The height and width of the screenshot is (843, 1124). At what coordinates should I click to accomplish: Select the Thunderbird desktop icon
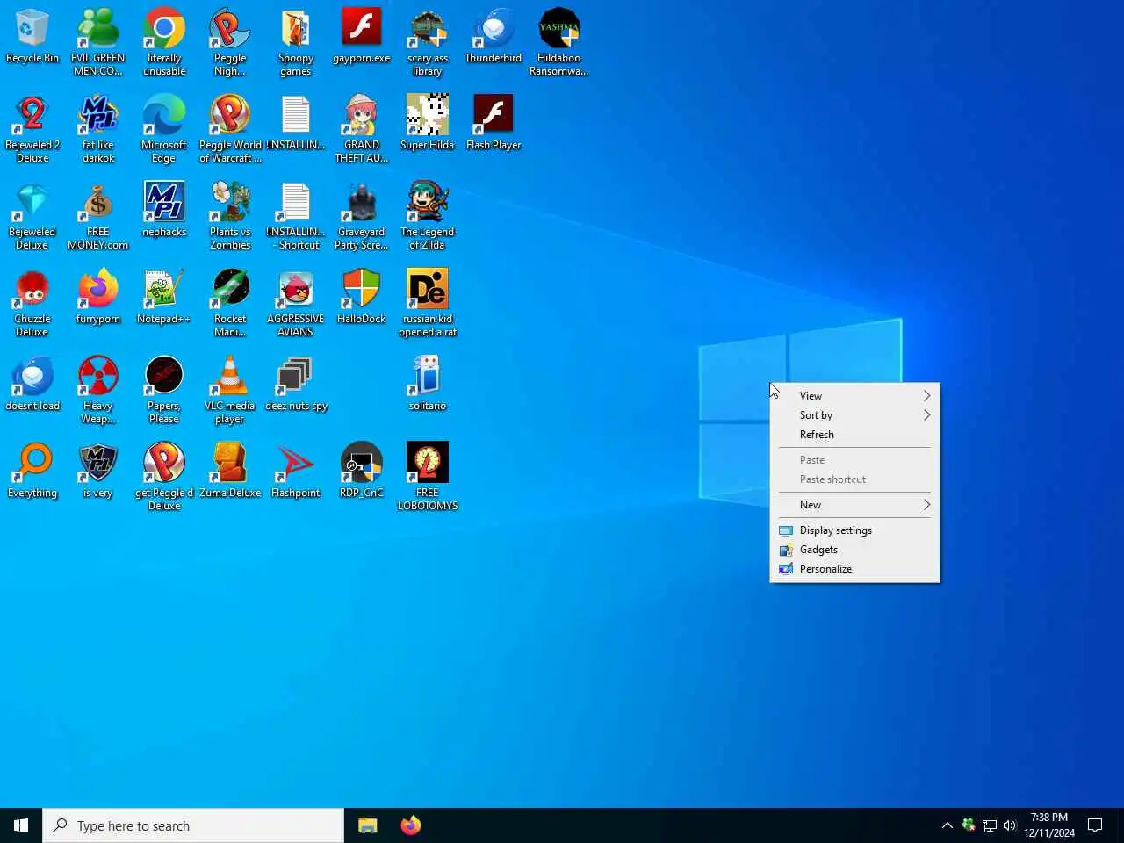tap(494, 37)
